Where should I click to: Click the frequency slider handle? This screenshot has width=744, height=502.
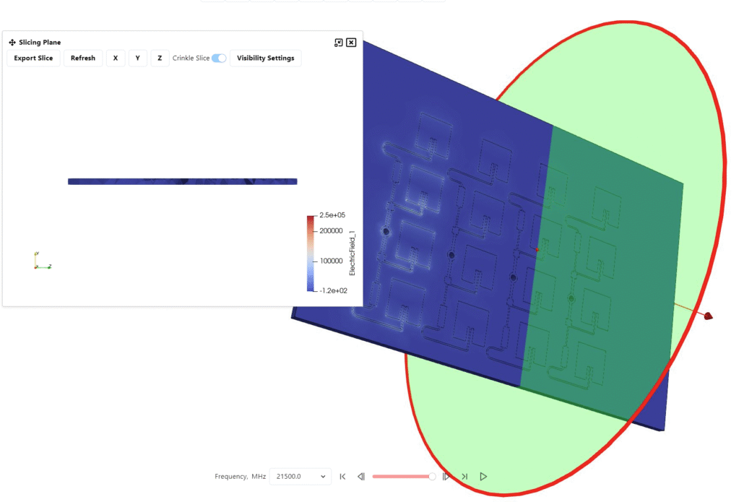432,477
